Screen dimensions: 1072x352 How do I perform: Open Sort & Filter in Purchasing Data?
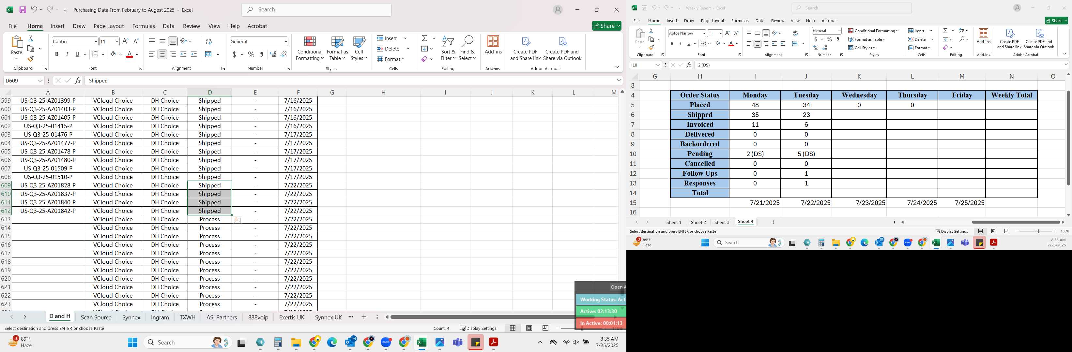coord(448,49)
